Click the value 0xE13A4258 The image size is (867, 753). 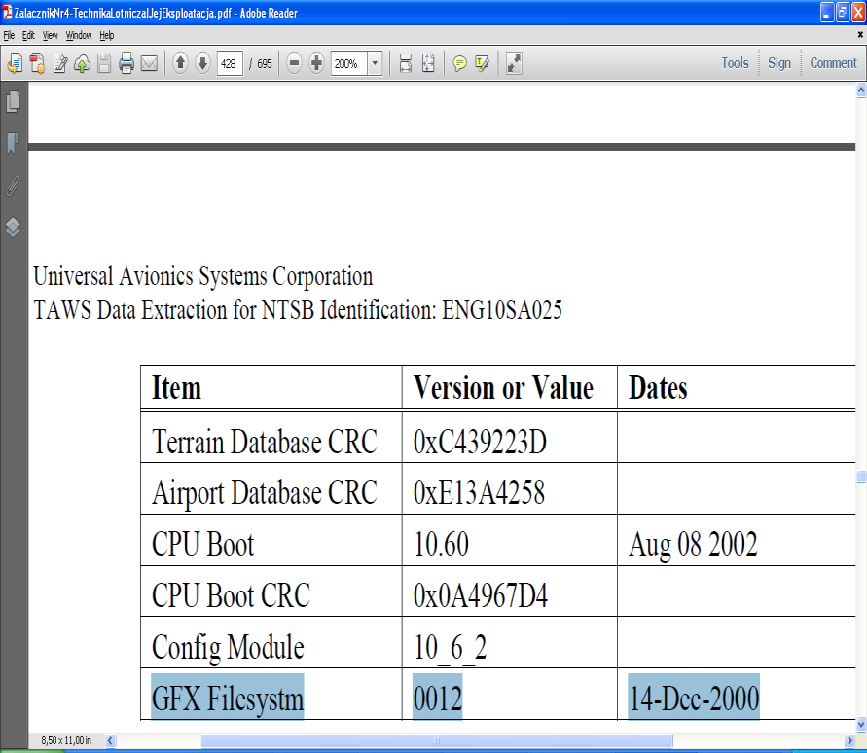click(x=479, y=492)
